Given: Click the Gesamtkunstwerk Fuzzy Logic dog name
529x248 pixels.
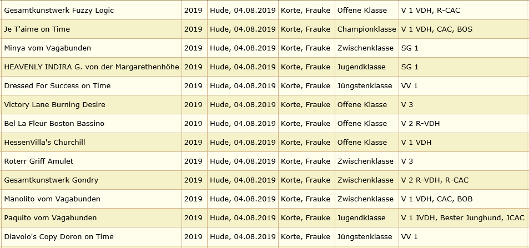Looking at the screenshot, I should 59,11.
